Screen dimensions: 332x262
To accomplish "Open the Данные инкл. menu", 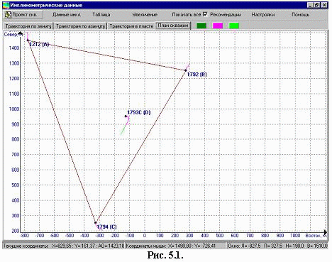I will pos(67,15).
